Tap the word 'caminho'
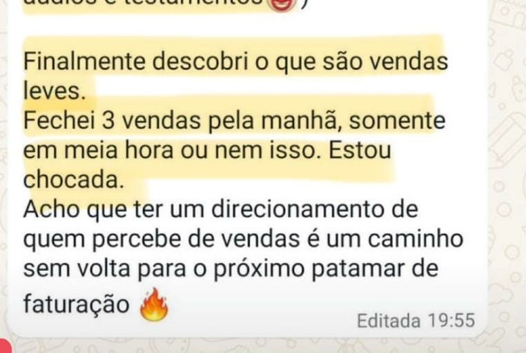Screen dimensions: 526x353 pos(416,238)
